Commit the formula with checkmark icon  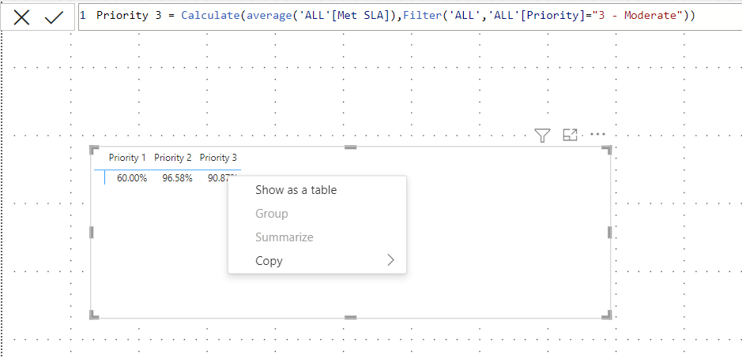(55, 17)
